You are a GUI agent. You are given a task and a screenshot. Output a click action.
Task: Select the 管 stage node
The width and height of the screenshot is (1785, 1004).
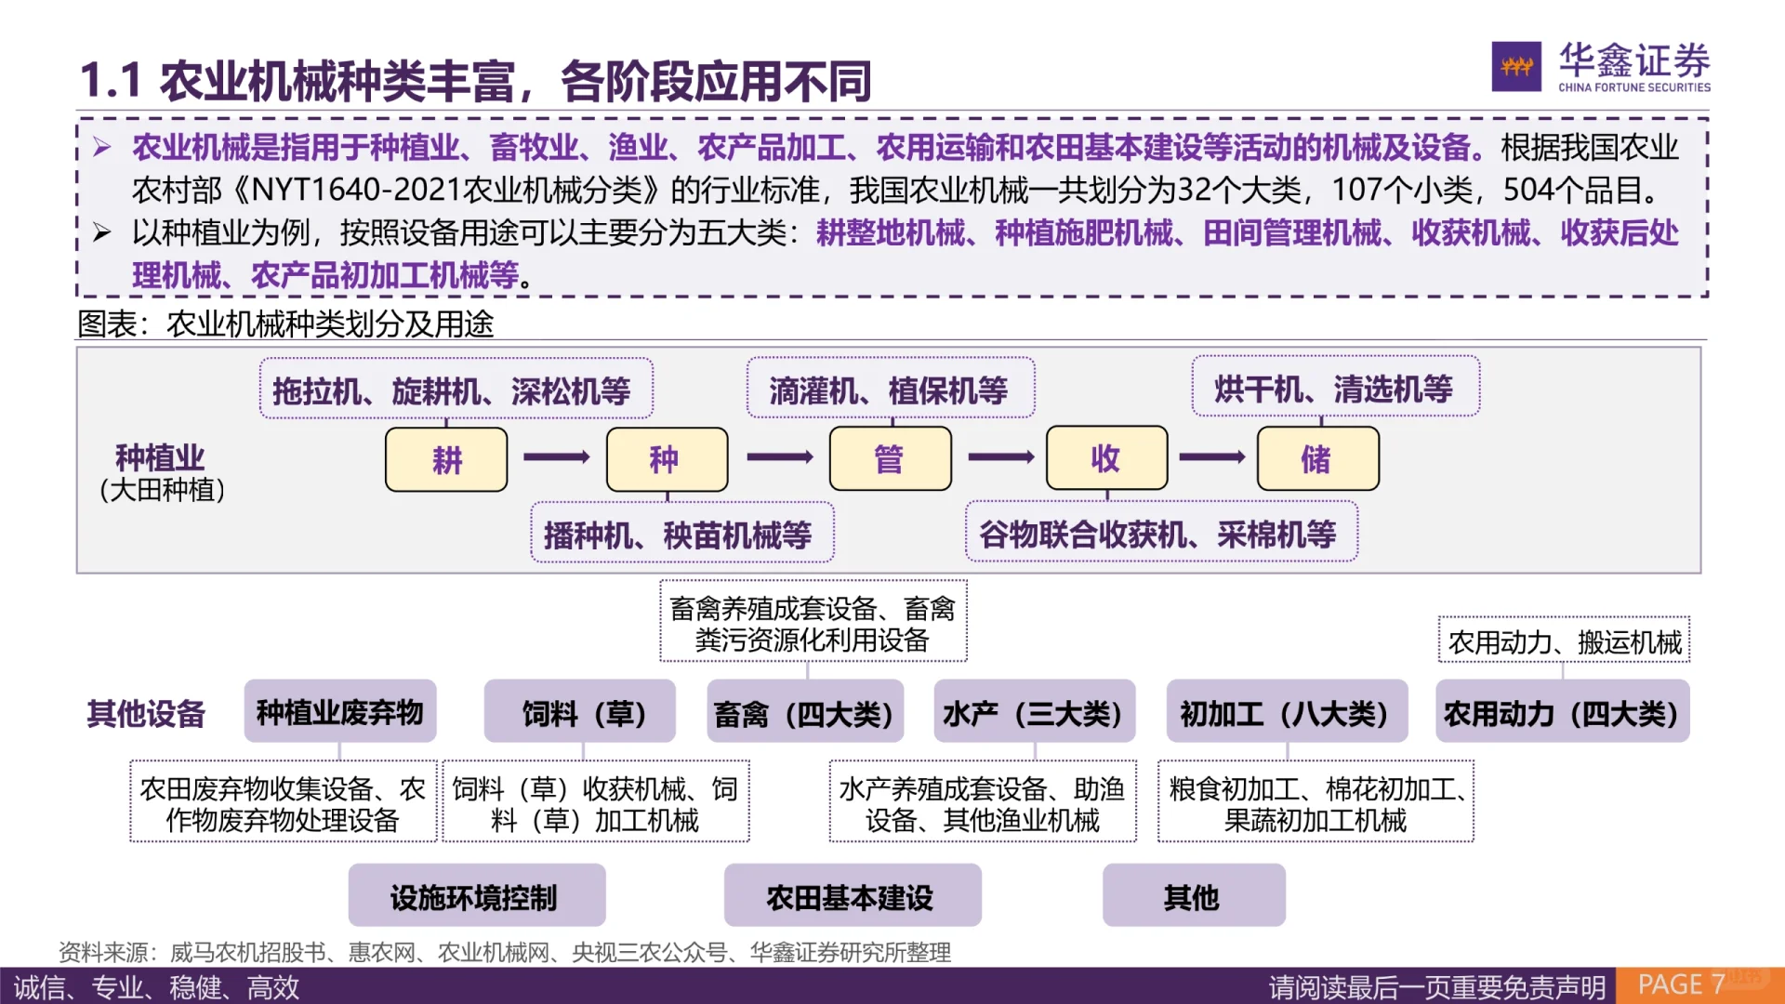click(890, 459)
